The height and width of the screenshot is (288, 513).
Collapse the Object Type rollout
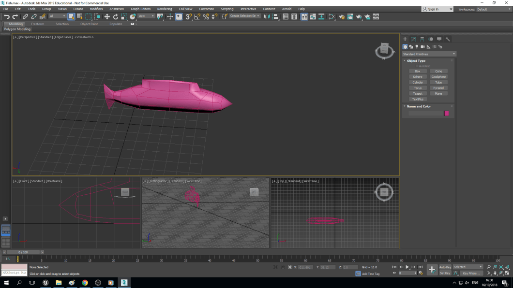[416, 61]
